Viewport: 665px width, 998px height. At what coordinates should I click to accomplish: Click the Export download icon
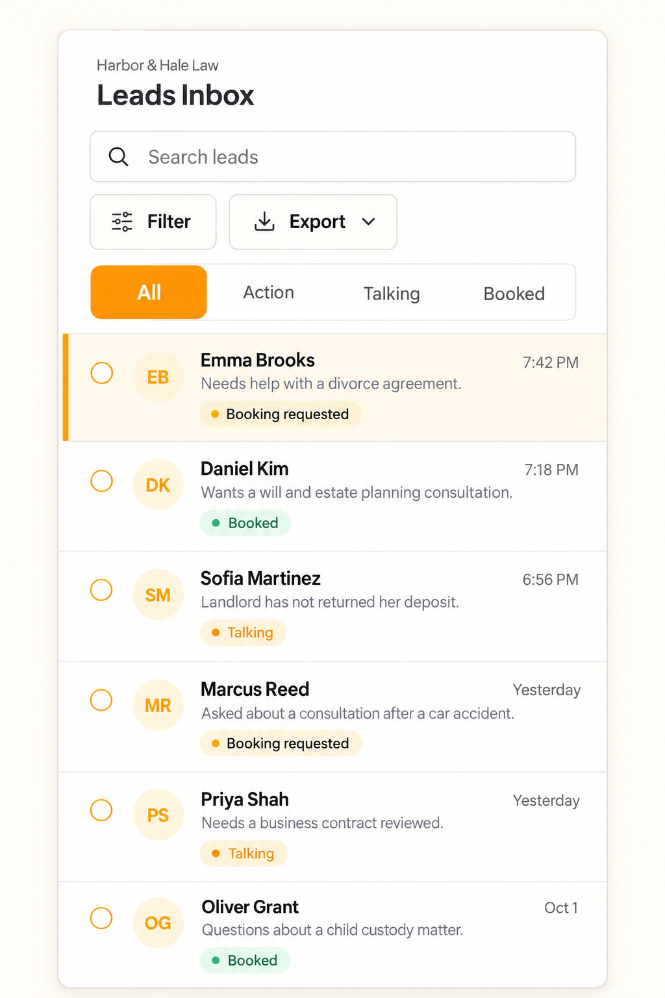coord(264,222)
